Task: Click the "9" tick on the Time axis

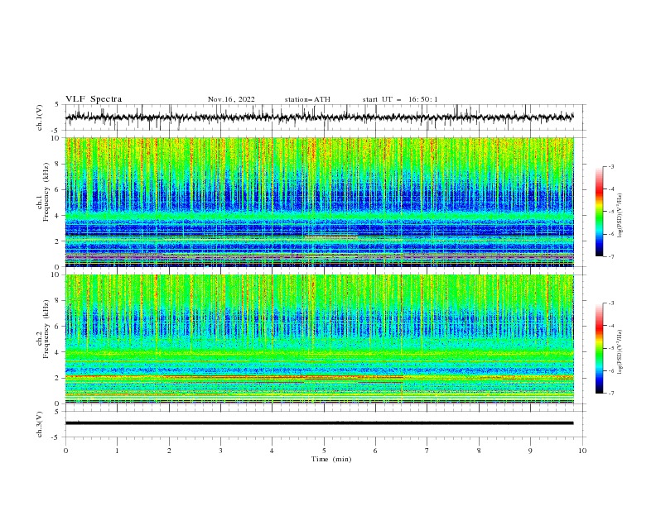Action: 530,451
